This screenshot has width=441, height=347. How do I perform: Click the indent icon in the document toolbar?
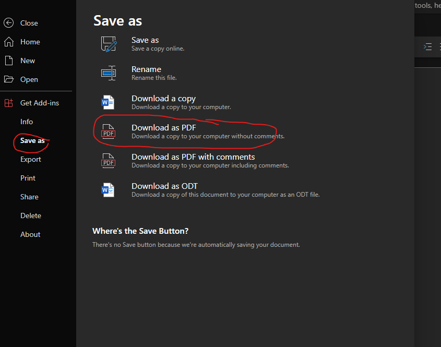[427, 46]
